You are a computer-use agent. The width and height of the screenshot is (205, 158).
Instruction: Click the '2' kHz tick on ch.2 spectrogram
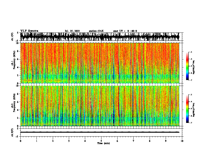18,118
